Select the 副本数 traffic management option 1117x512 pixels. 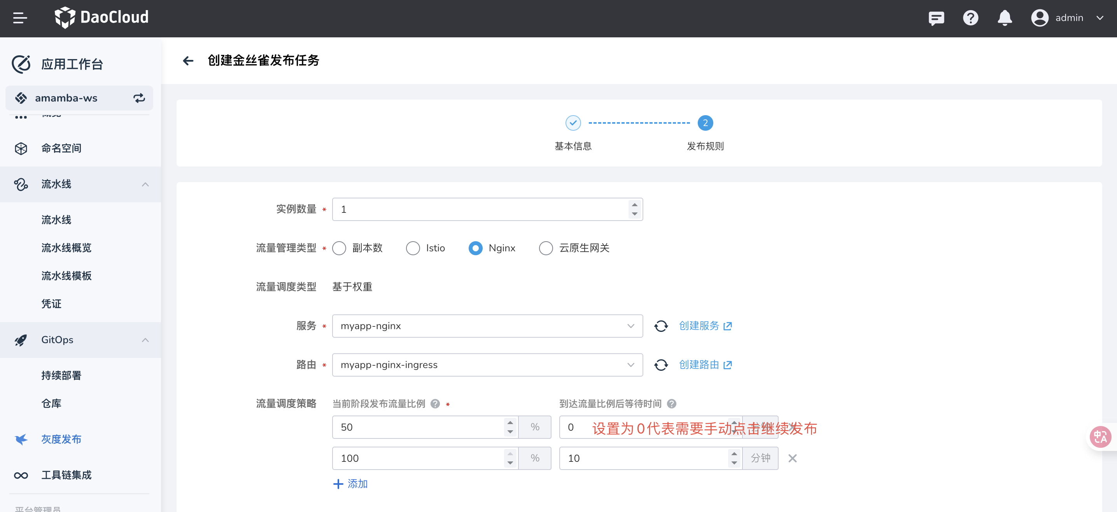tap(339, 248)
